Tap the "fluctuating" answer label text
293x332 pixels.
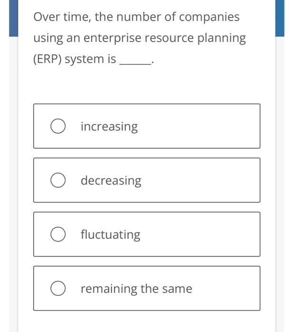tap(110, 235)
